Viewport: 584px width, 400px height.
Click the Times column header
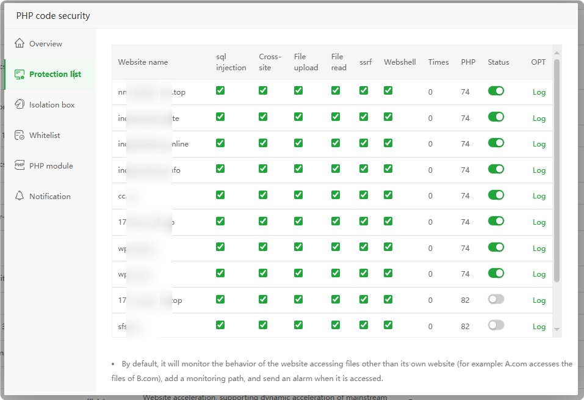pos(438,62)
